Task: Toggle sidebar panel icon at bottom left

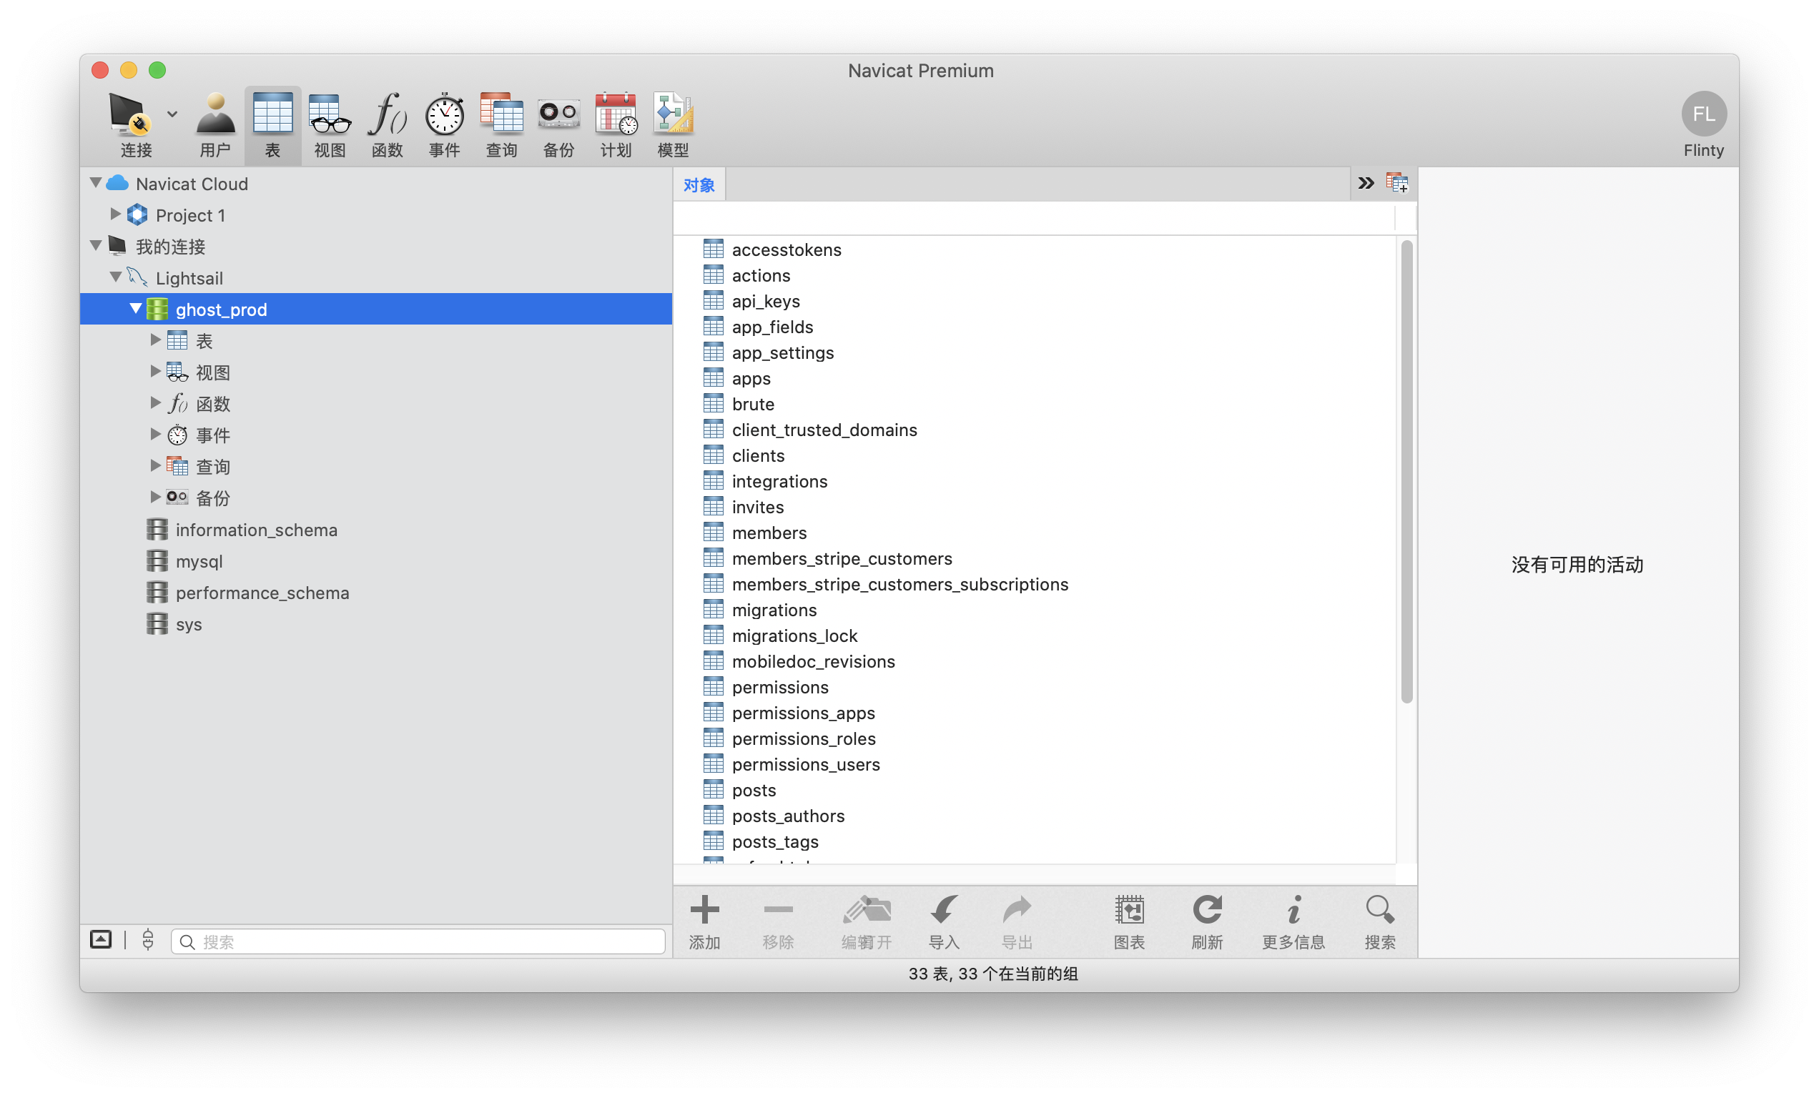Action: coord(101,939)
